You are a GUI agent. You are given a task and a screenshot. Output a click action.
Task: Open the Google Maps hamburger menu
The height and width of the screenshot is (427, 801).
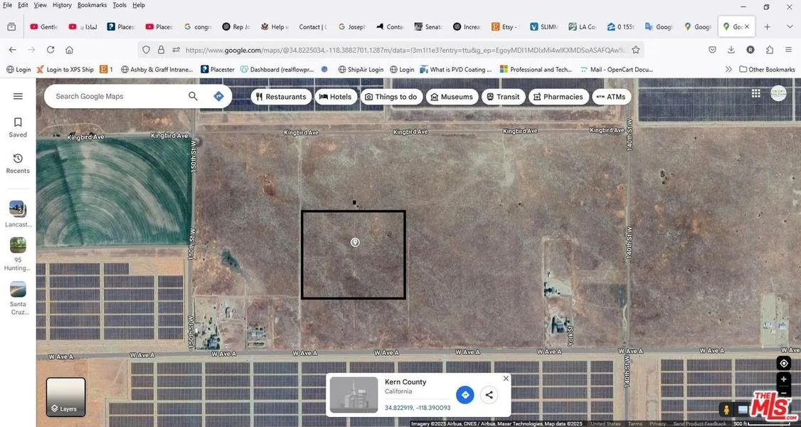pyautogui.click(x=18, y=97)
